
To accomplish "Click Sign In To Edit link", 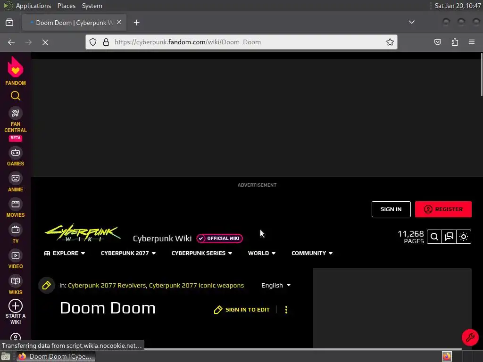I will 242,310.
